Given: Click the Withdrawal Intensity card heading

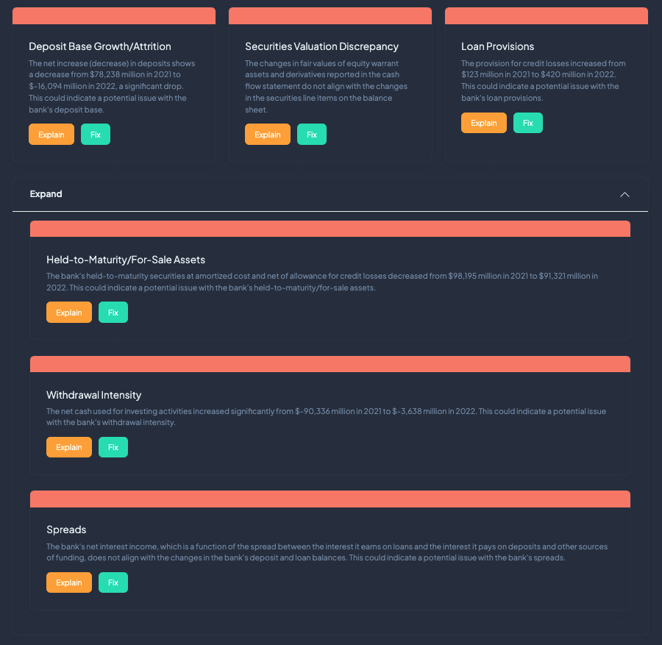Looking at the screenshot, I should pyautogui.click(x=94, y=395).
